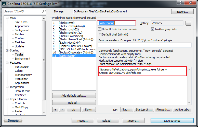Viewport: 198px width, 127px height.
Task: Remove task with the minus button
Action: (62, 110)
